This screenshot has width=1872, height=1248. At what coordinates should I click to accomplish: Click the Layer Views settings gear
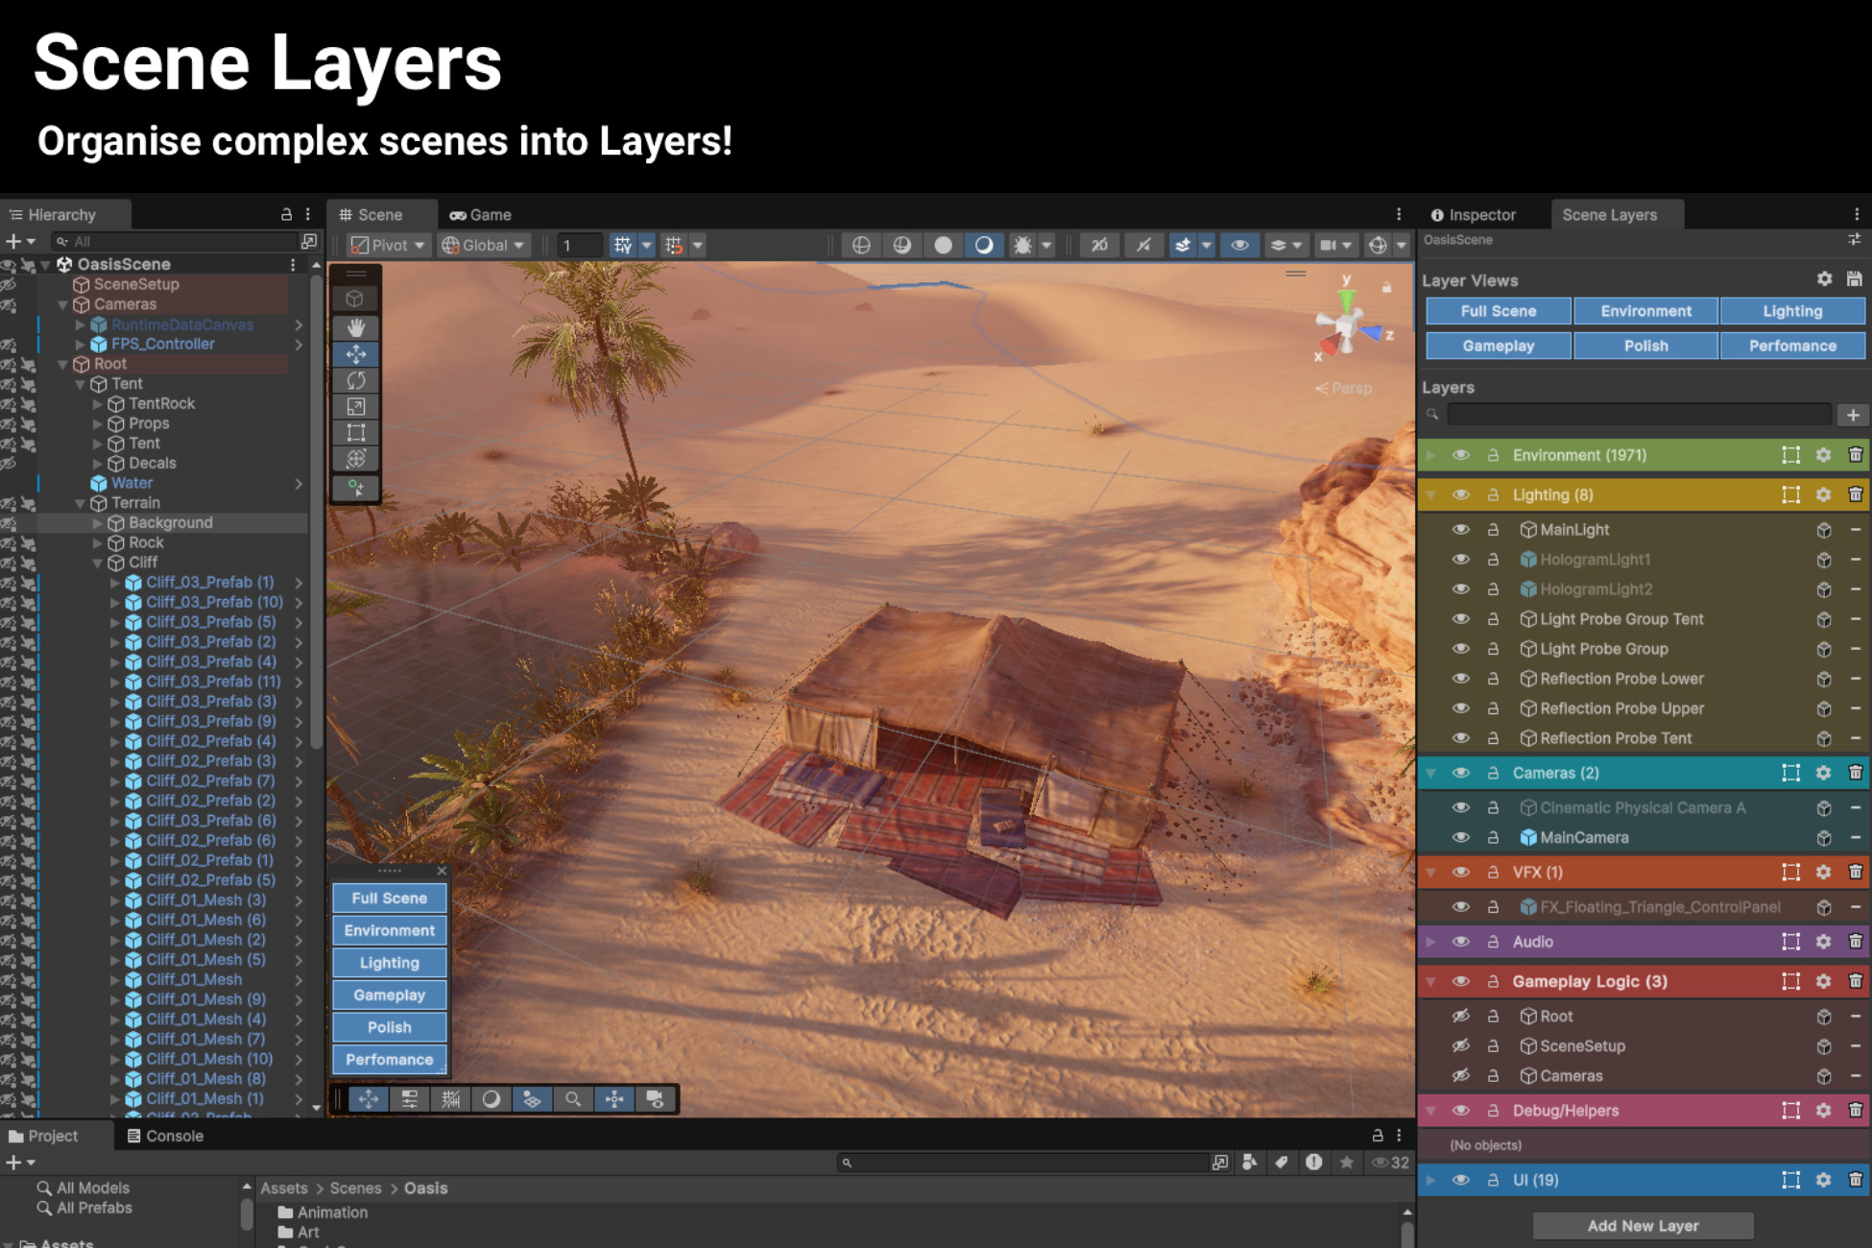point(1824,278)
